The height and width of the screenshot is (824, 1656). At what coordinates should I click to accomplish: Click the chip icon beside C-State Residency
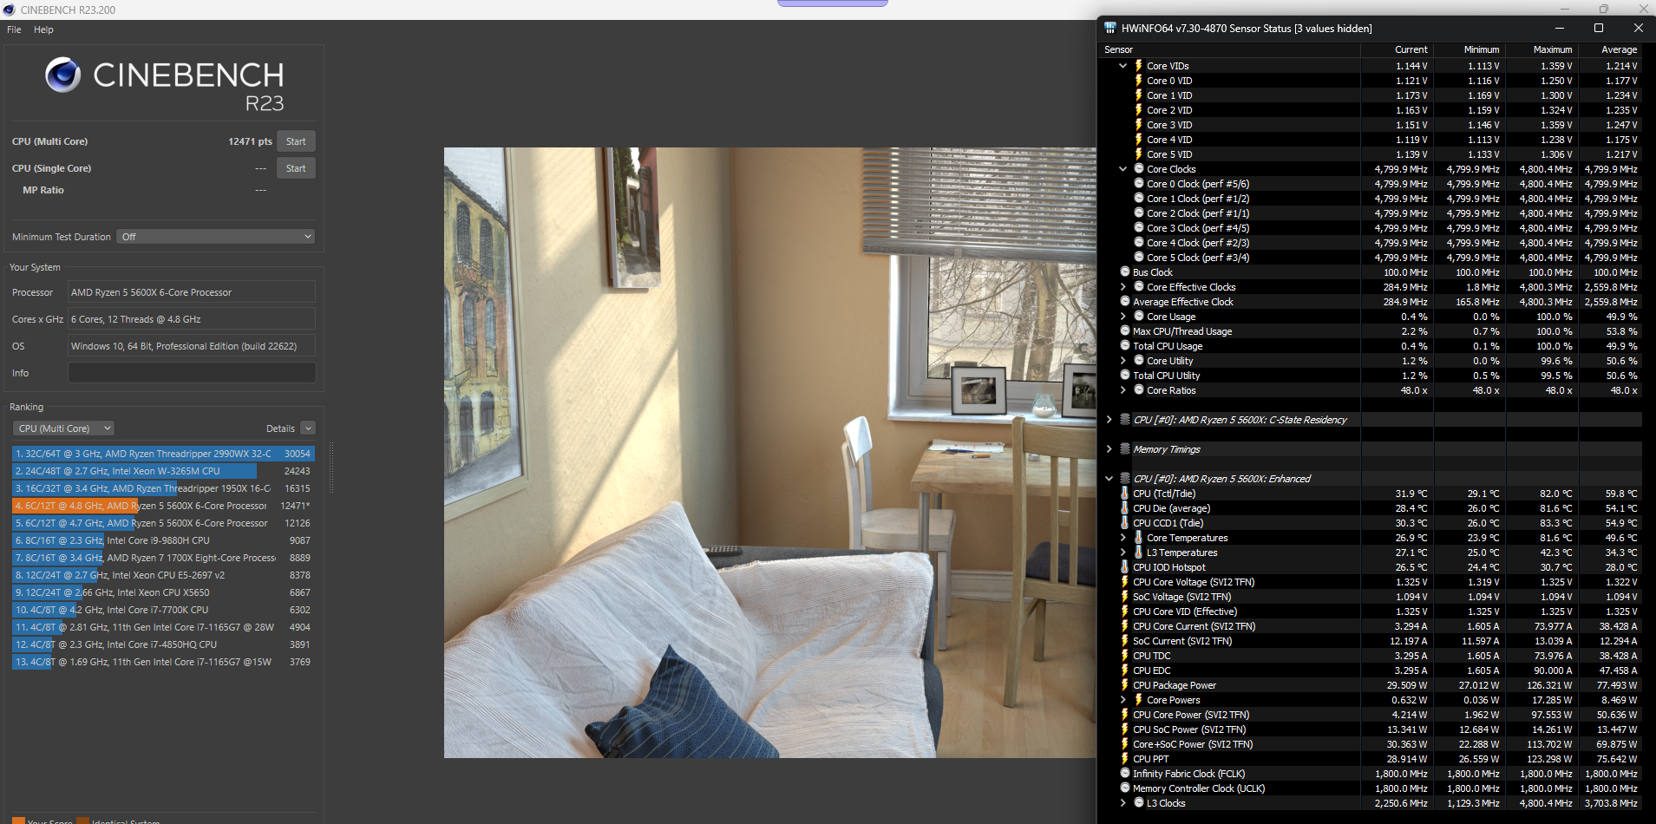point(1125,419)
